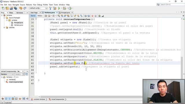Screen dimensions: 185x104
Task: Click the Debug Project toolbar icon
Action: 64,8
